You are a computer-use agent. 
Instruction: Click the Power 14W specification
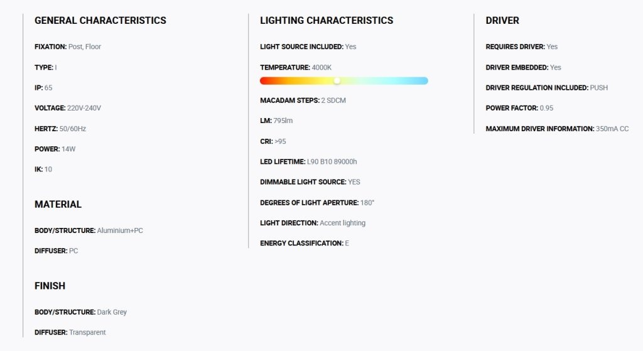(55, 149)
